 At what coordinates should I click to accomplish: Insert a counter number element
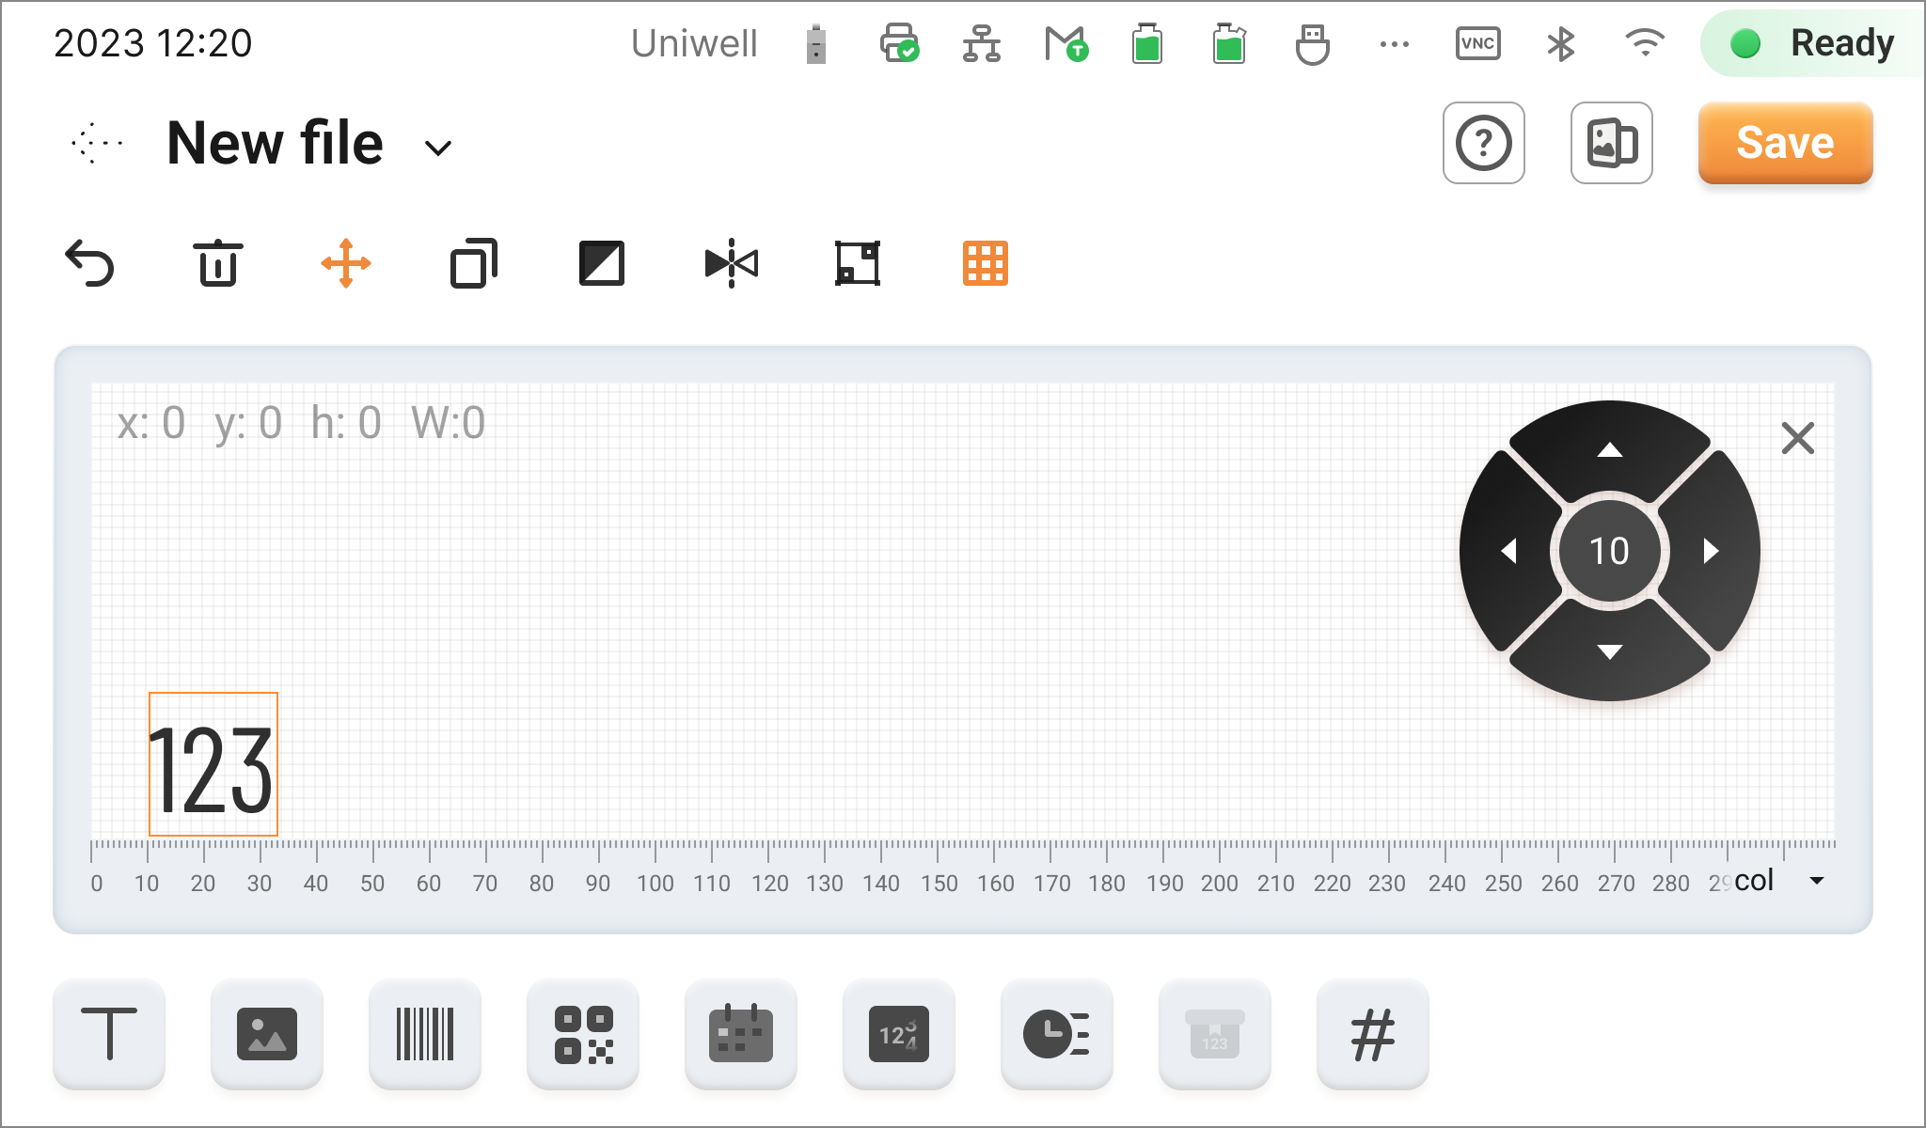click(x=899, y=1034)
